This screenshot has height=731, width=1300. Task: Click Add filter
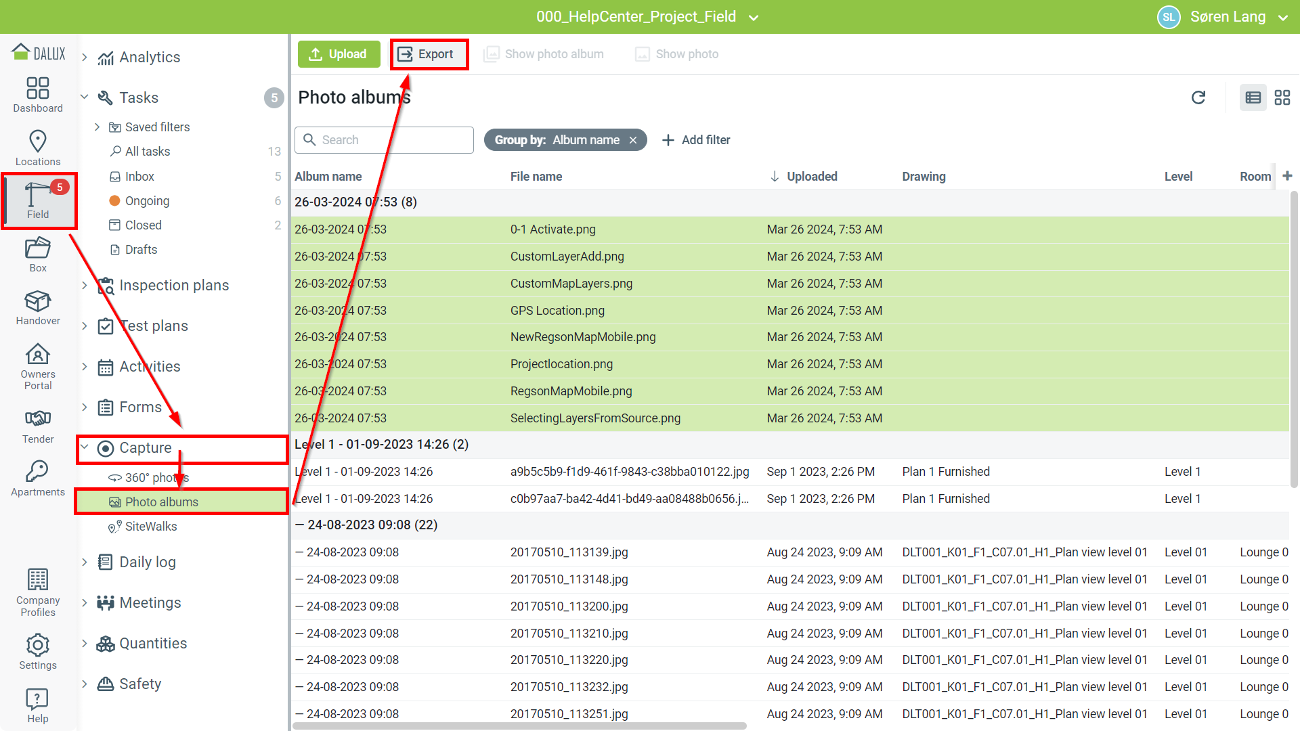click(x=696, y=140)
